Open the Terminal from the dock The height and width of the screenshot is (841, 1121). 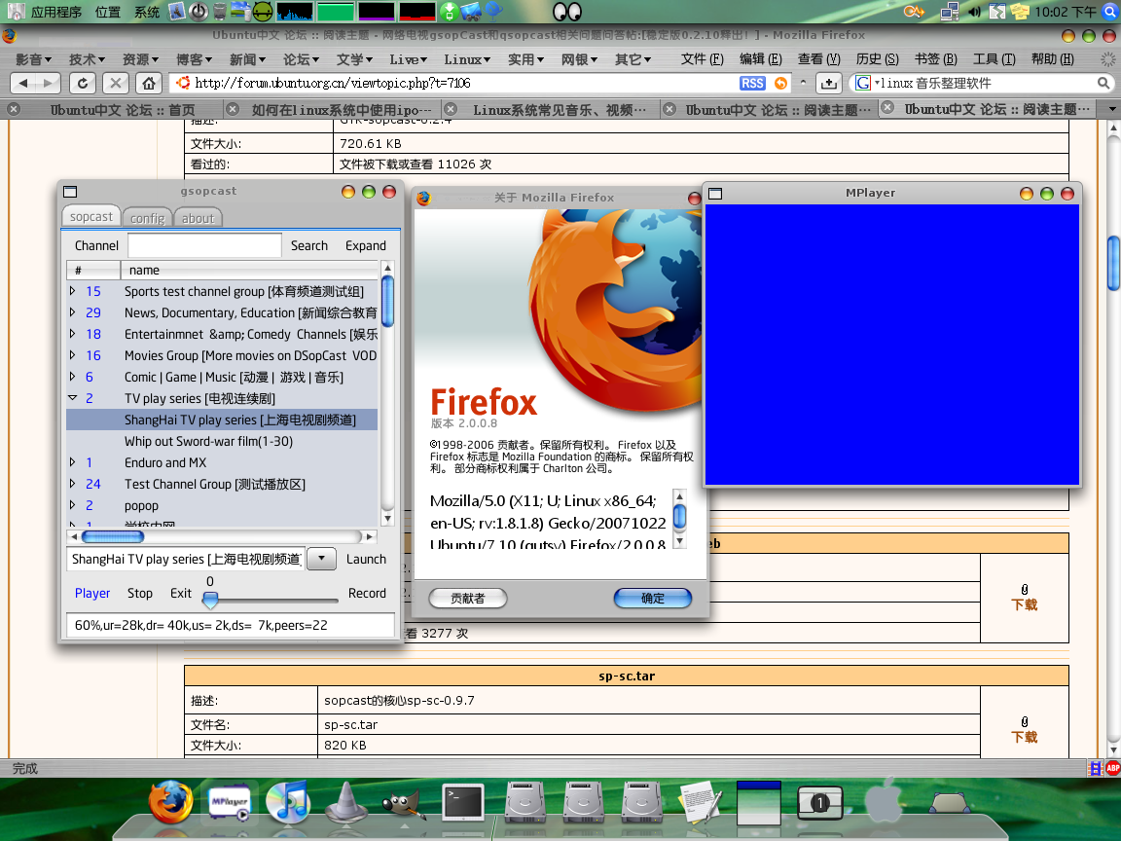pyautogui.click(x=462, y=802)
